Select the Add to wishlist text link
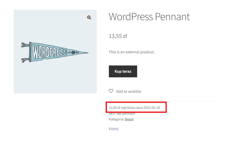Viewport: 228px width, 149px height. click(x=129, y=92)
